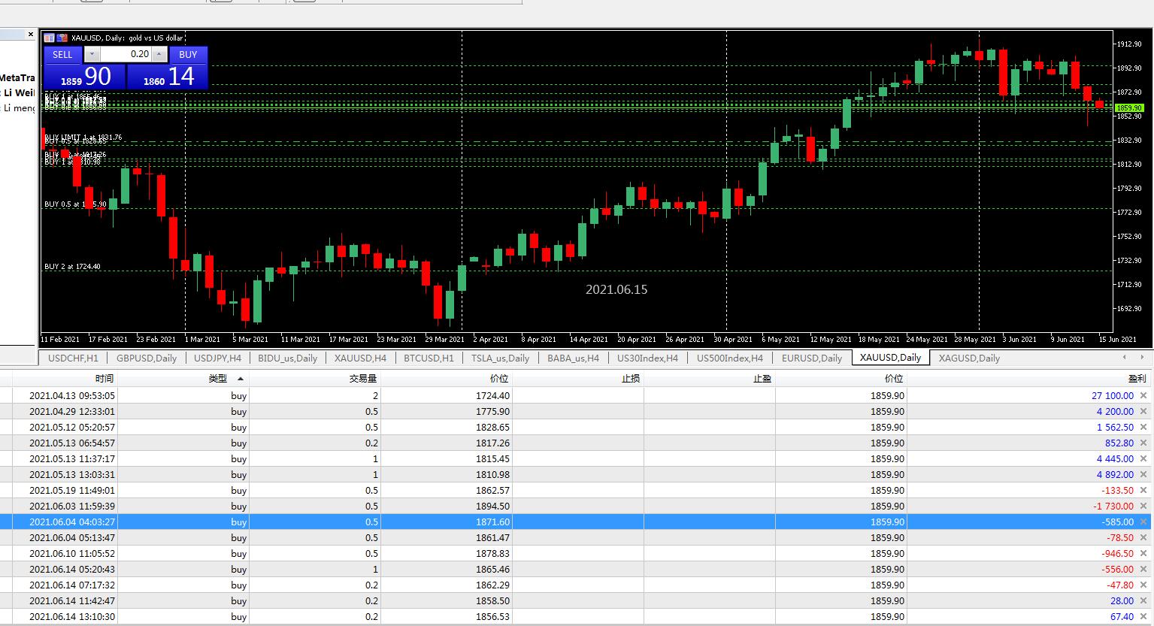Show the US30Index,H4 chart tab
This screenshot has width=1154, height=626.
[648, 358]
